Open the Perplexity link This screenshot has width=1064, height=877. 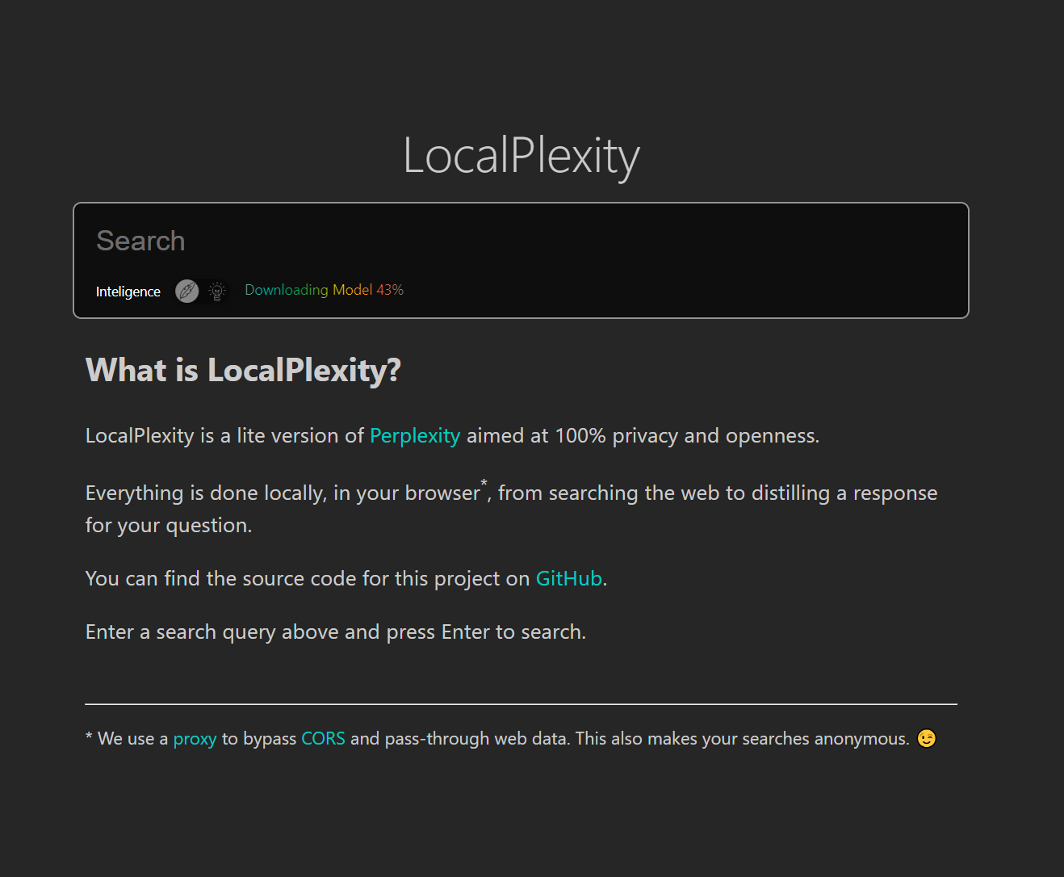point(414,435)
